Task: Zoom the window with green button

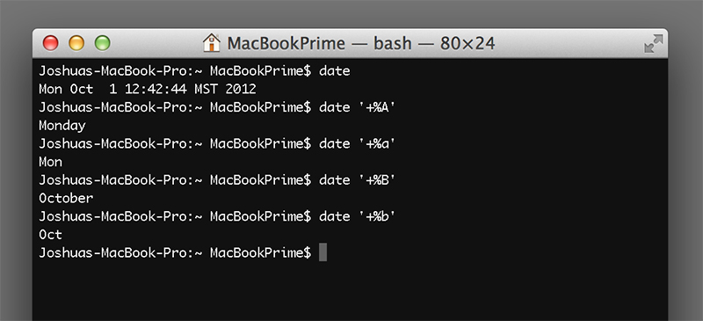Action: coord(103,44)
